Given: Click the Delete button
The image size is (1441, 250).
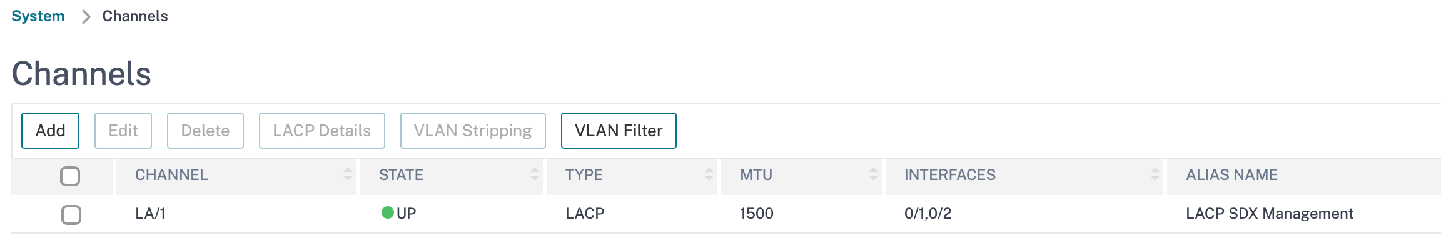Looking at the screenshot, I should tap(205, 131).
